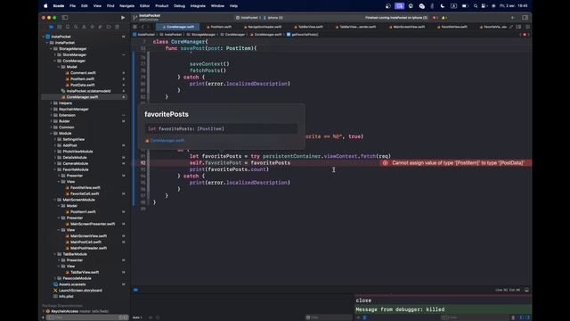Open the Report navigator icon
The height and width of the screenshot is (321, 570).
(x=117, y=27)
